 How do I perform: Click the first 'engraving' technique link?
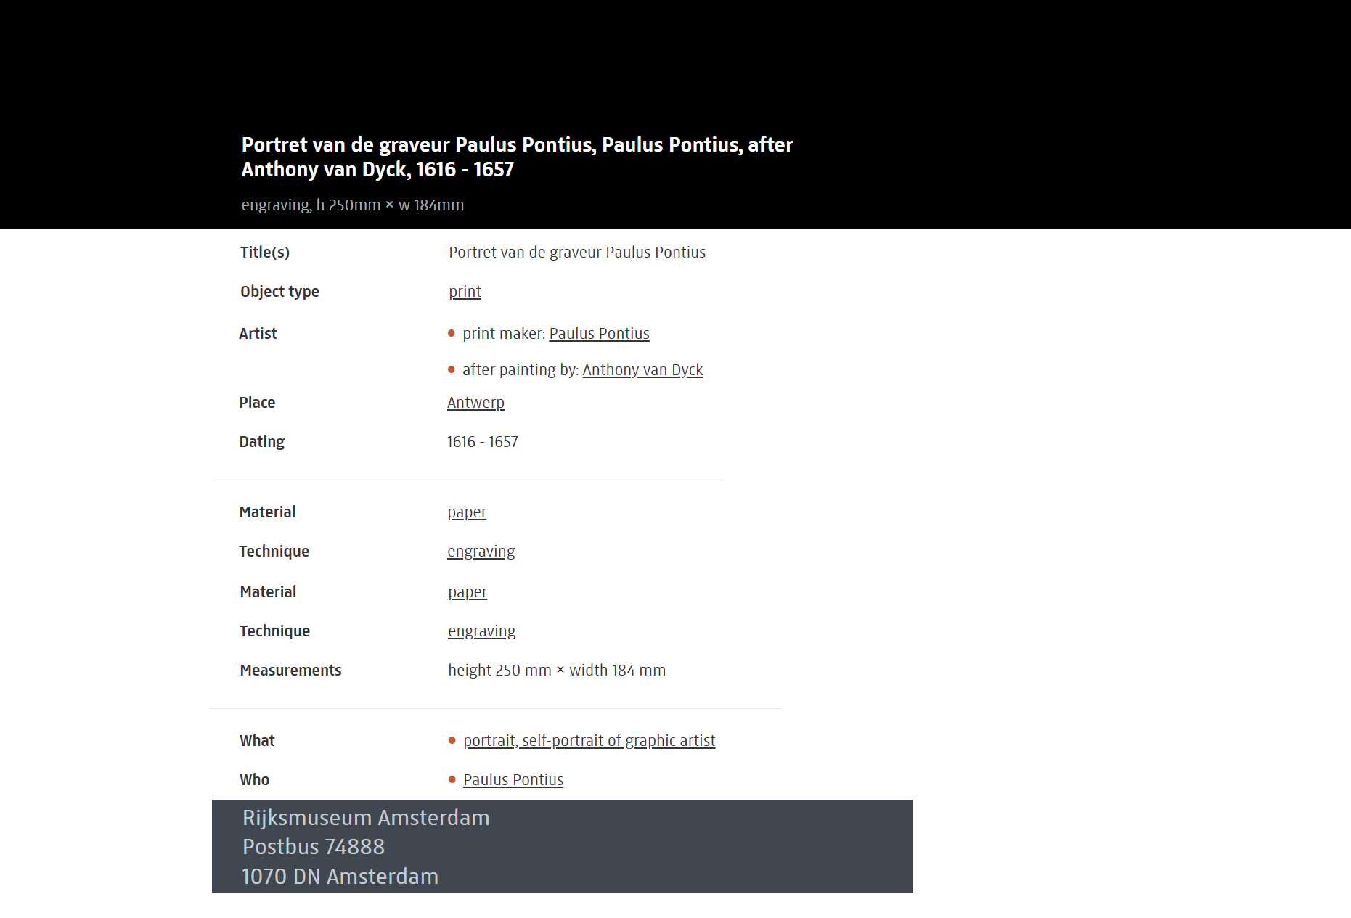pyautogui.click(x=481, y=552)
